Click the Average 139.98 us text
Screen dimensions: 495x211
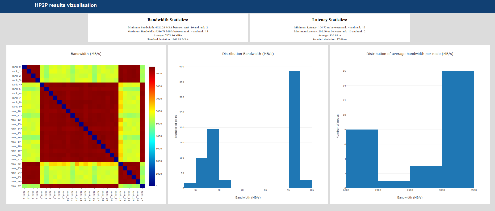pyautogui.click(x=330, y=36)
